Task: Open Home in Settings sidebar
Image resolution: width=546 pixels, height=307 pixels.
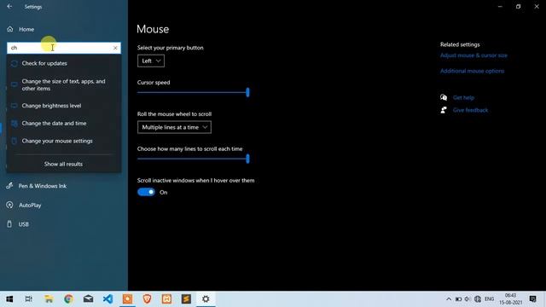Action: 26,29
